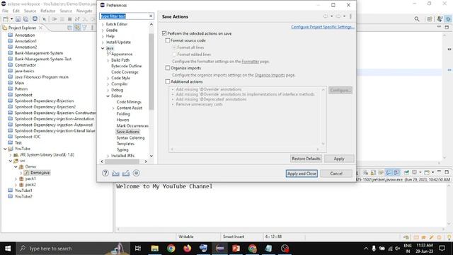Open preferences help question mark icon

tap(105, 173)
